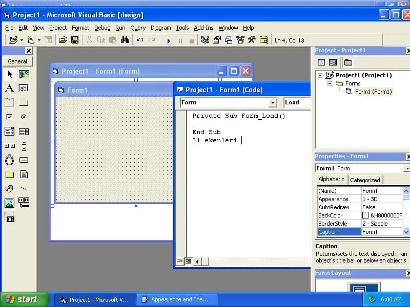Select the ListBox tool in toolbox

[x=24, y=131]
